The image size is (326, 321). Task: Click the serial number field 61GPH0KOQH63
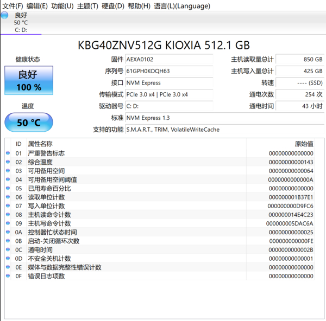pos(169,71)
